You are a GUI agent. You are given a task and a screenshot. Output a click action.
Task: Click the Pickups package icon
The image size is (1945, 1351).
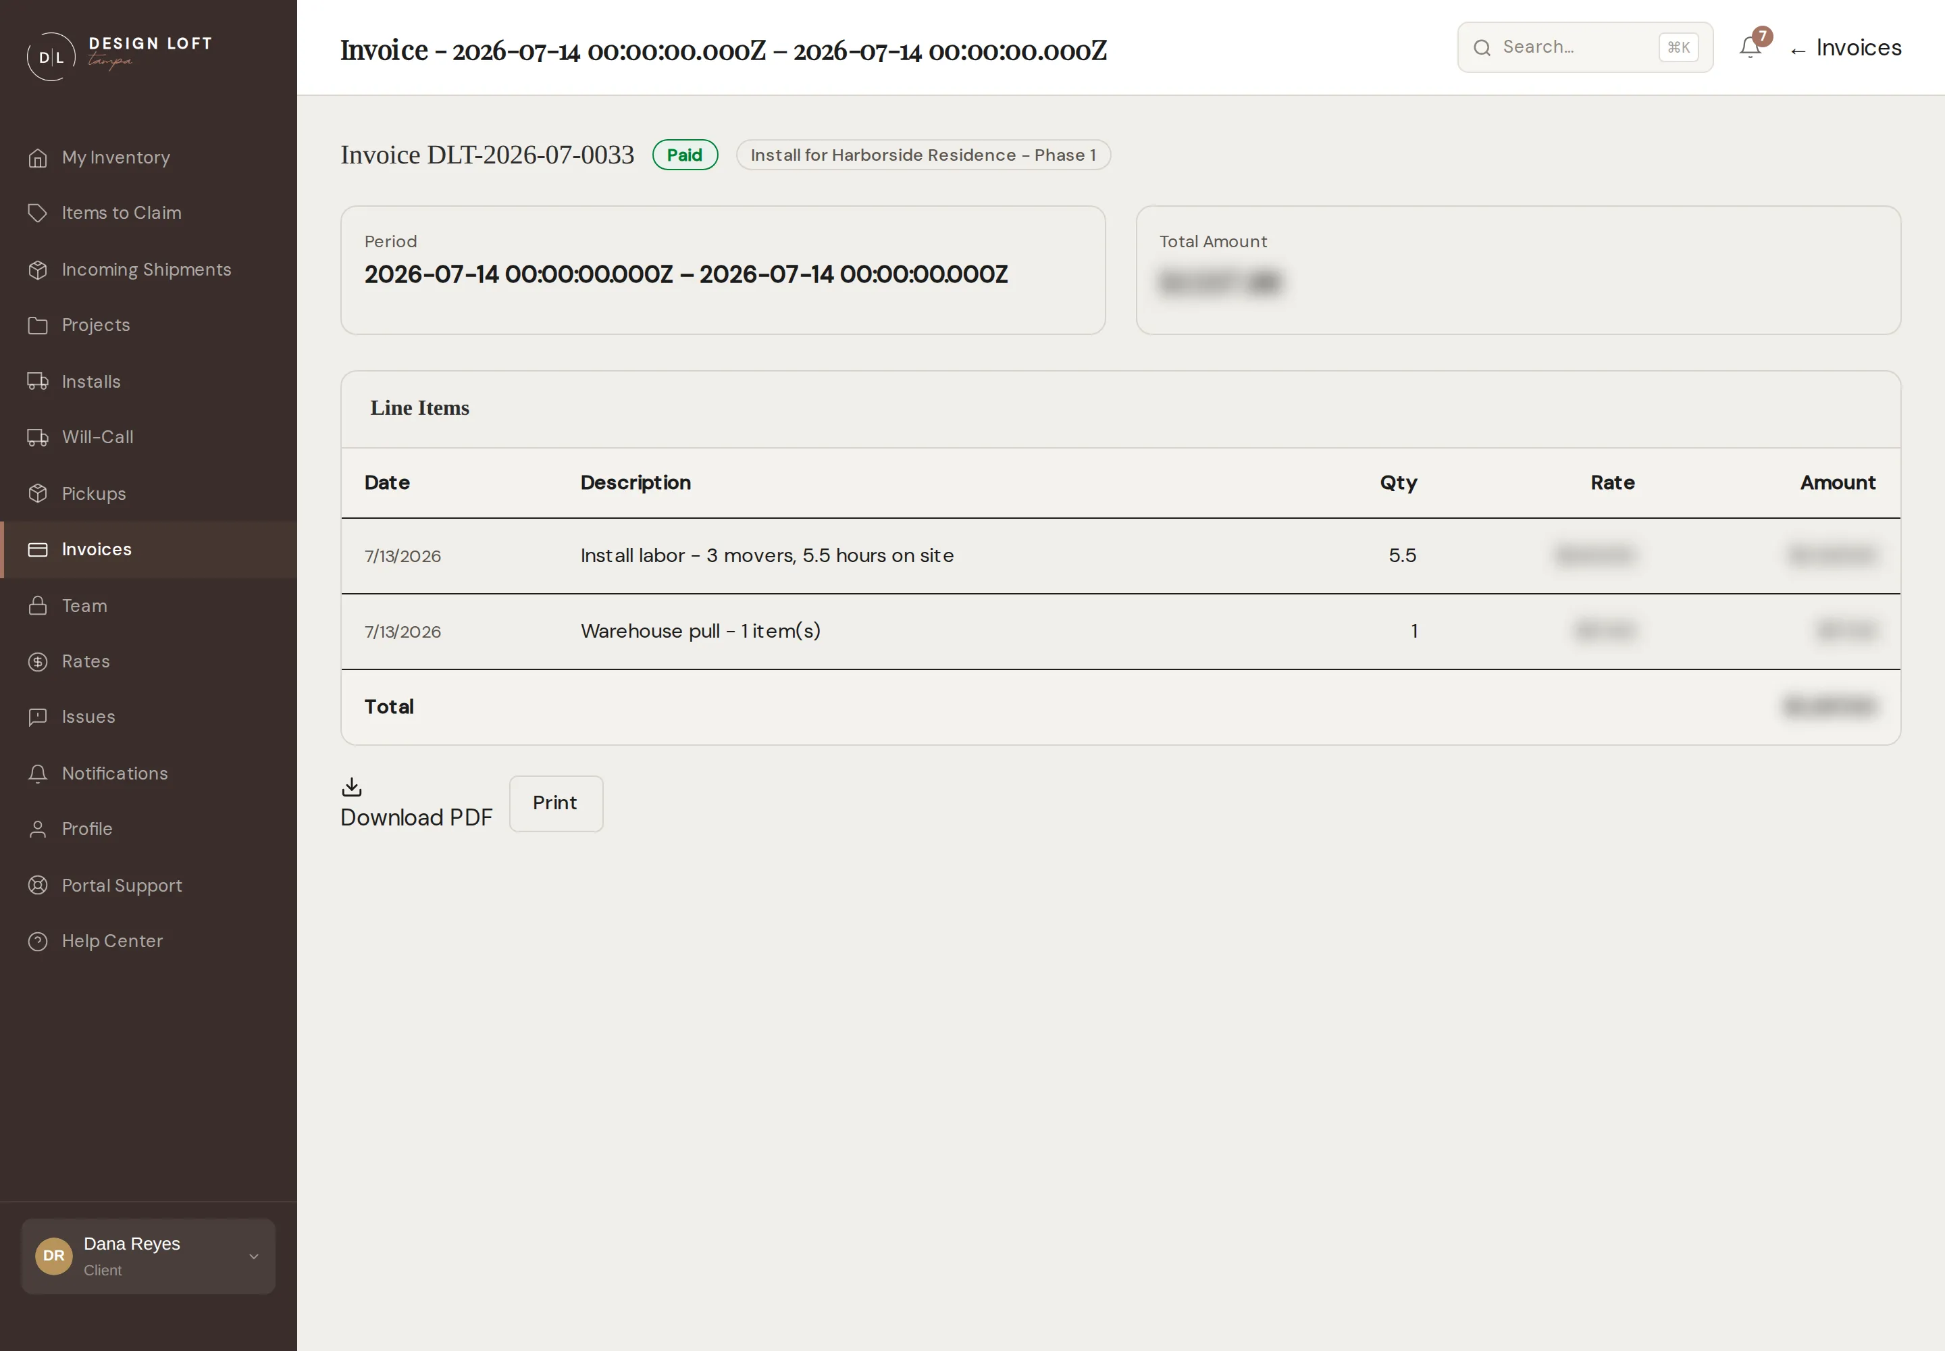point(37,494)
